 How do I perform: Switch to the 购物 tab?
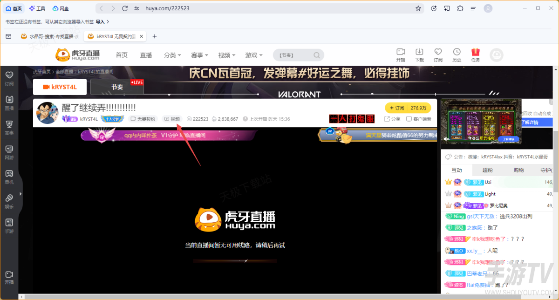click(x=518, y=170)
